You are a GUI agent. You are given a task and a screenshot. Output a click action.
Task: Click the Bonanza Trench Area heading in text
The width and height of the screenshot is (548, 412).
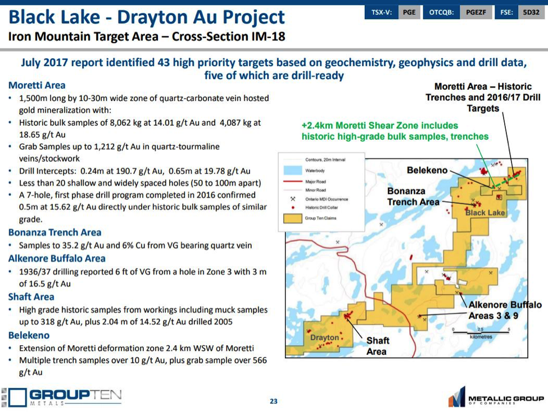click(55, 232)
